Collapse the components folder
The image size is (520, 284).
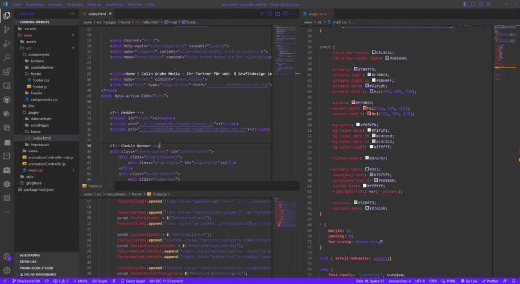47,55
